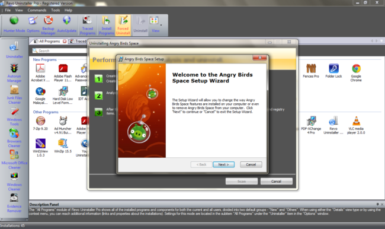Click the Search input field
This screenshot has height=229, width=385.
(x=60, y=50)
